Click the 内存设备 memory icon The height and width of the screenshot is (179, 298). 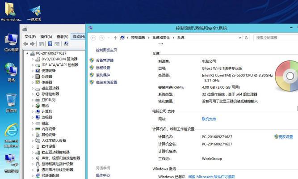point(38,129)
